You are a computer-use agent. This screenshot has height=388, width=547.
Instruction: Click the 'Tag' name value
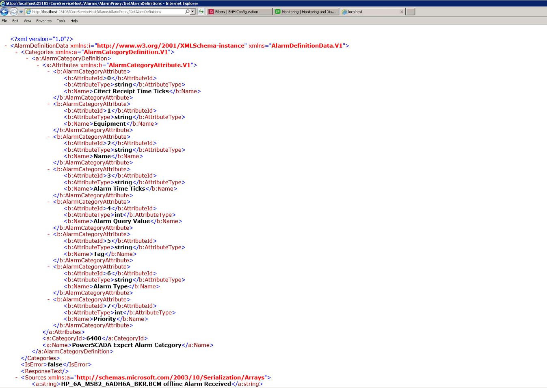point(99,254)
